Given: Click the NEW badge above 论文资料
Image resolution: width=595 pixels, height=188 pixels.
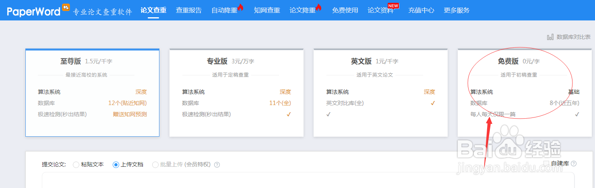Looking at the screenshot, I should pyautogui.click(x=393, y=6).
